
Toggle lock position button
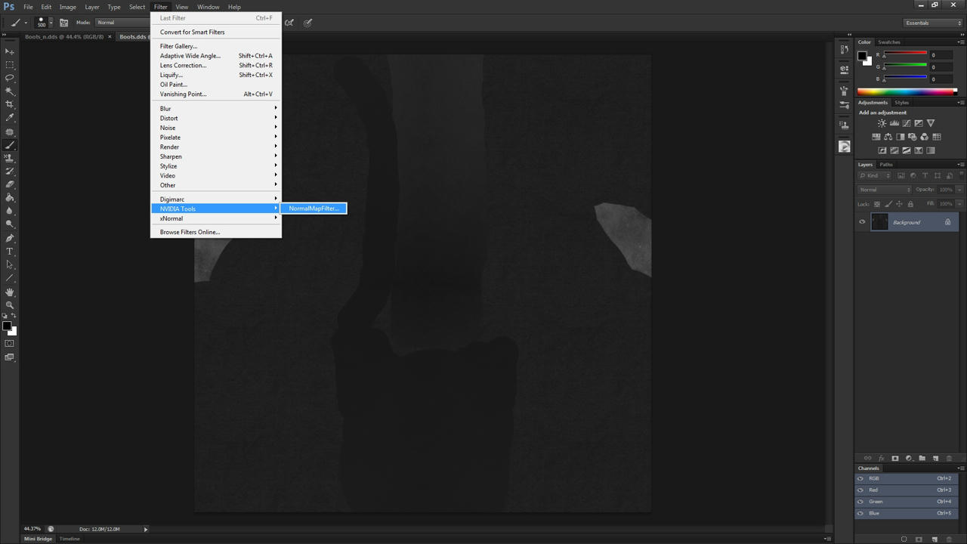pyautogui.click(x=900, y=204)
